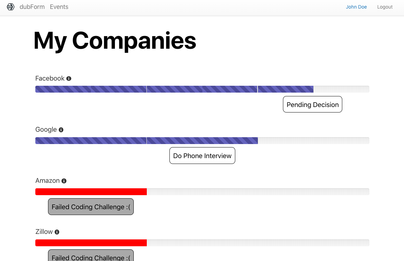Click Amazon's Failed Coding Challenge button

pyautogui.click(x=91, y=206)
